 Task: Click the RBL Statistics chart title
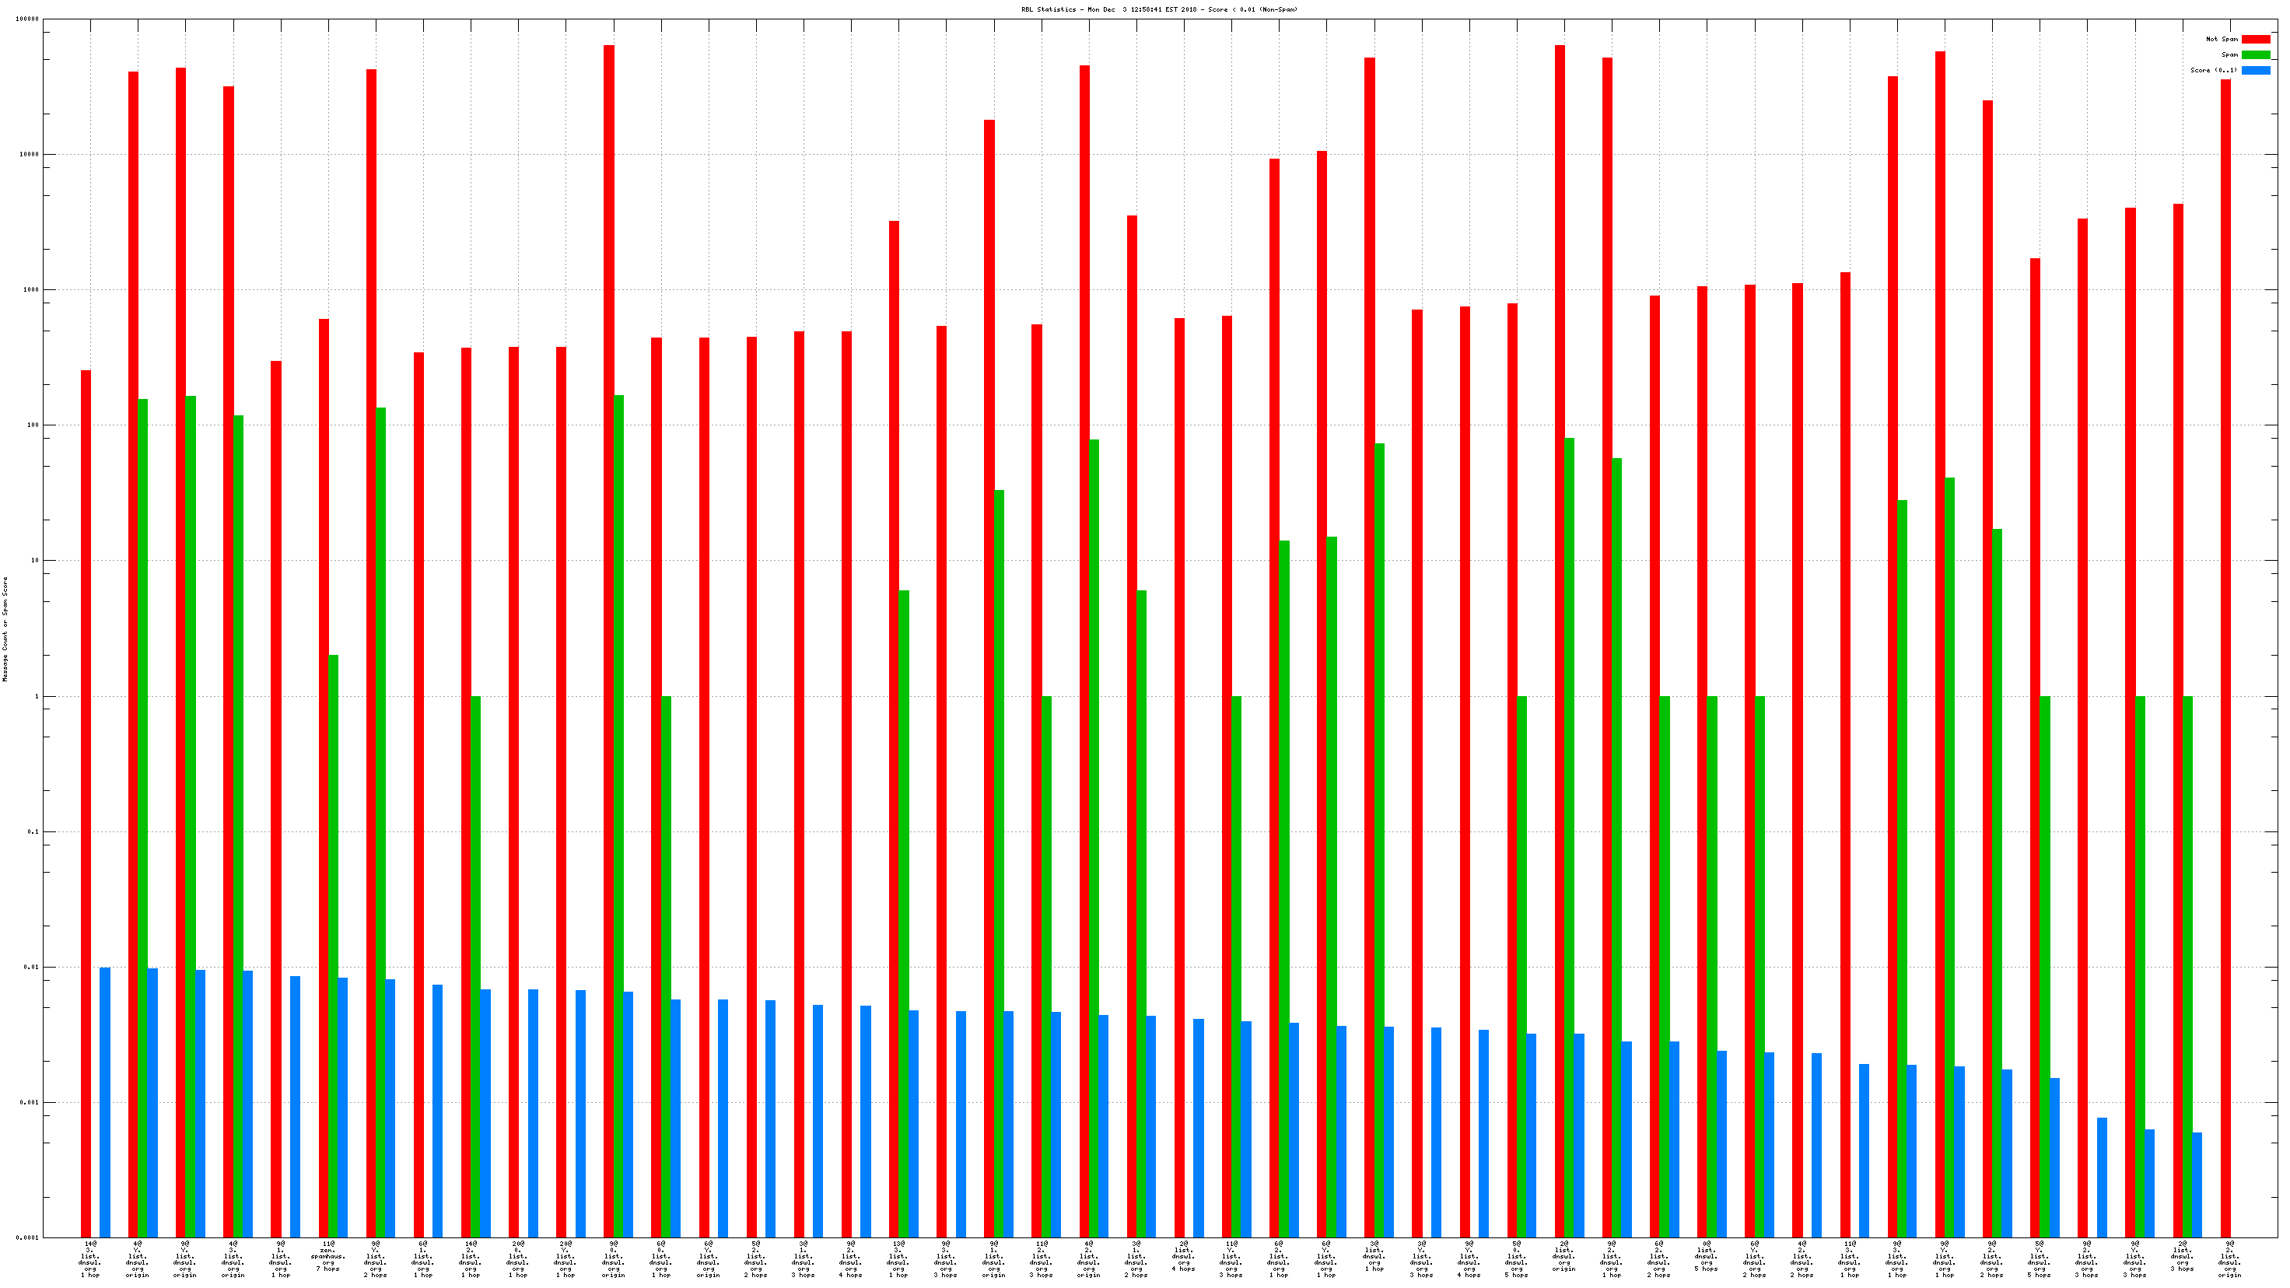[x=1159, y=10]
